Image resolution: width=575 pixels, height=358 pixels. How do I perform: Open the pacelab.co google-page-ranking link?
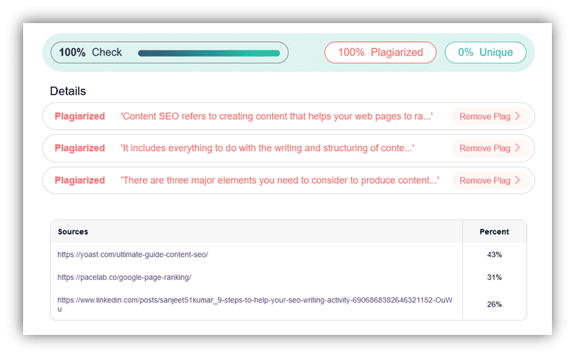[124, 277]
